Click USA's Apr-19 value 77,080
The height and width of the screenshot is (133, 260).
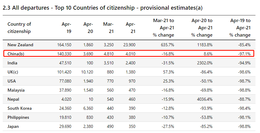tap(64, 81)
